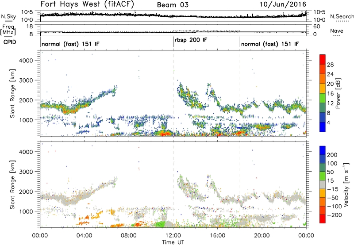
Task: Pick the light green Power colorbar segment near 14
Action: [323, 98]
